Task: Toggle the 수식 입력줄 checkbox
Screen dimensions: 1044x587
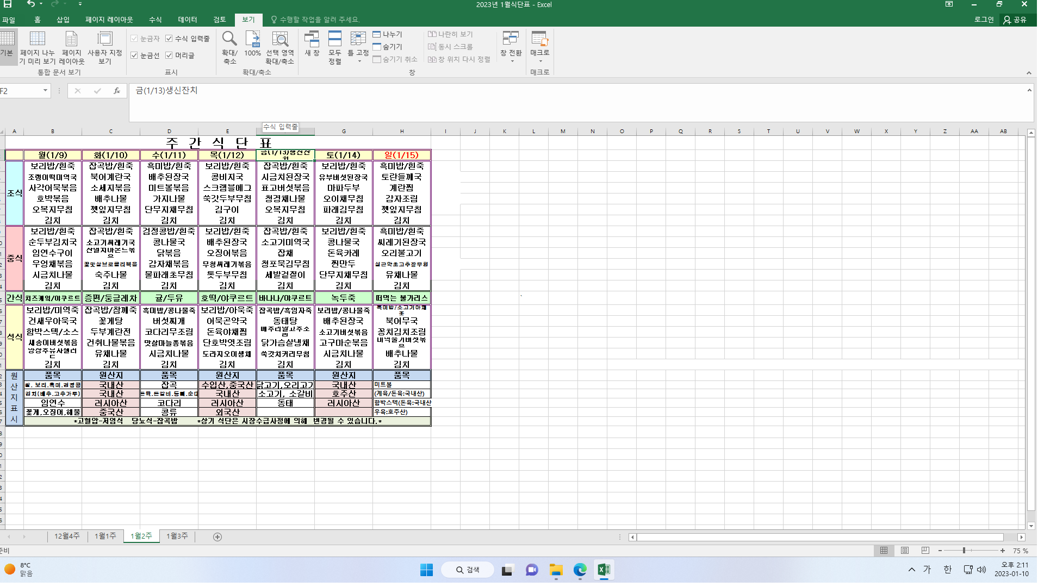Action: point(169,39)
